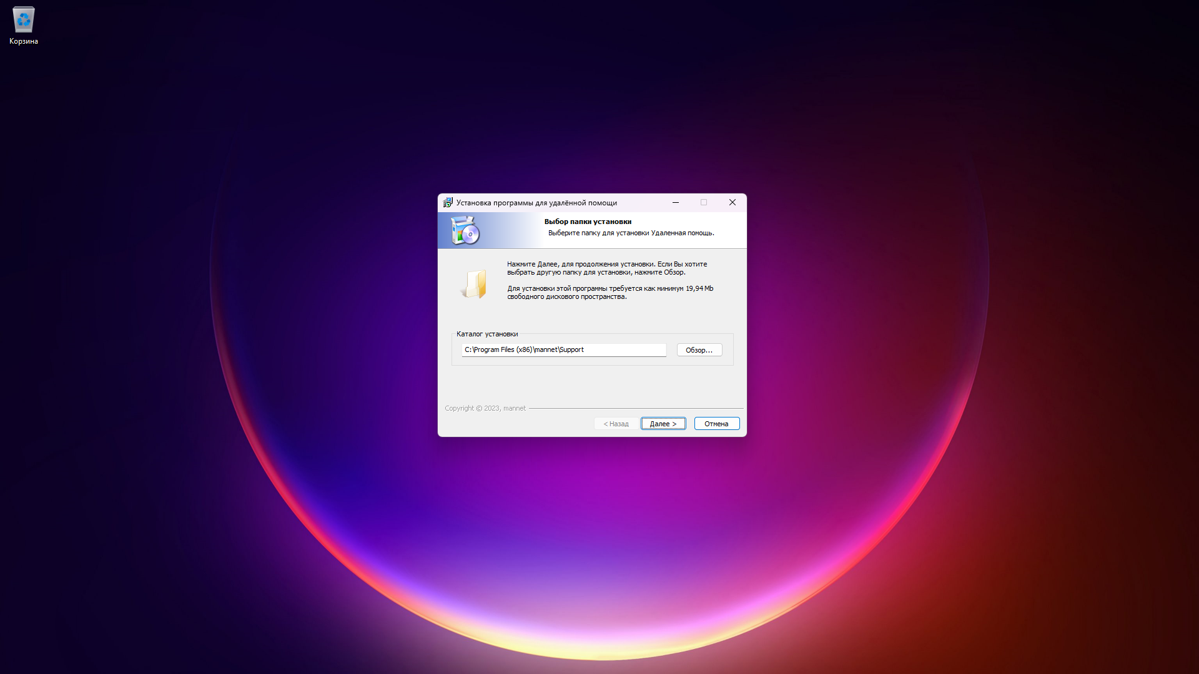This screenshot has width=1199, height=674.
Task: Click the yellow folder icon
Action: click(x=474, y=284)
